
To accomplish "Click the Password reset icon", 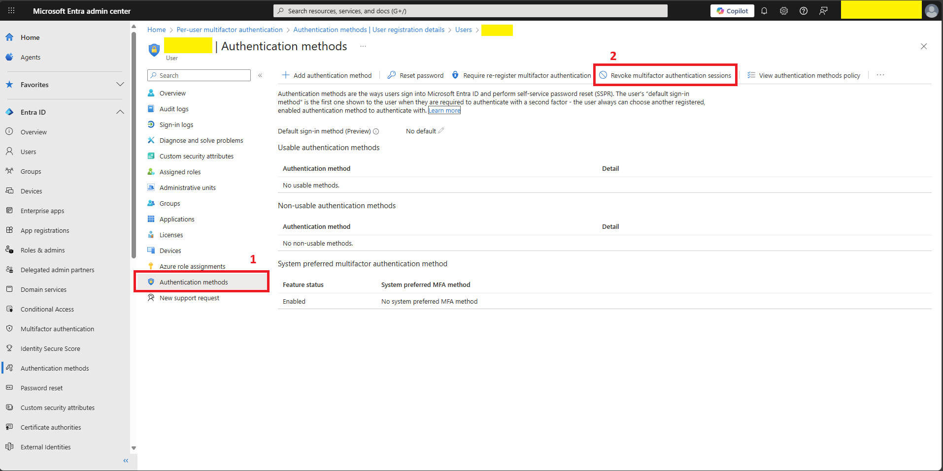I will [x=9, y=388].
